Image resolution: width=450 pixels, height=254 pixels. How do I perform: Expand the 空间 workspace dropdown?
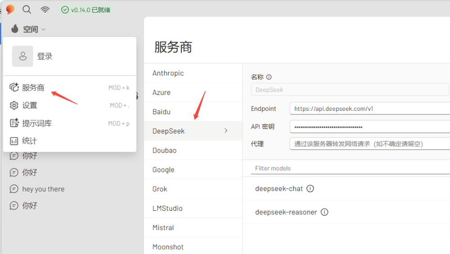coord(29,29)
